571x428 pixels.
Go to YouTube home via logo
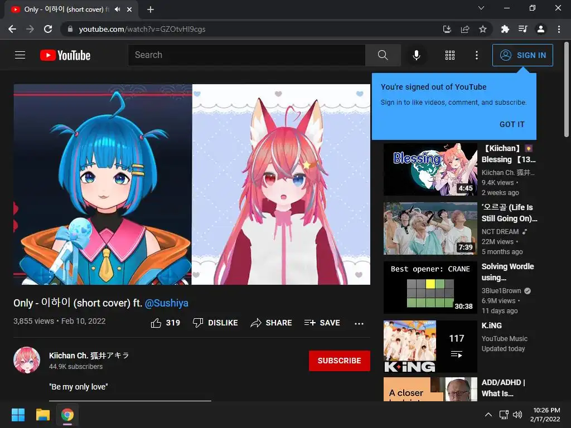click(x=65, y=55)
